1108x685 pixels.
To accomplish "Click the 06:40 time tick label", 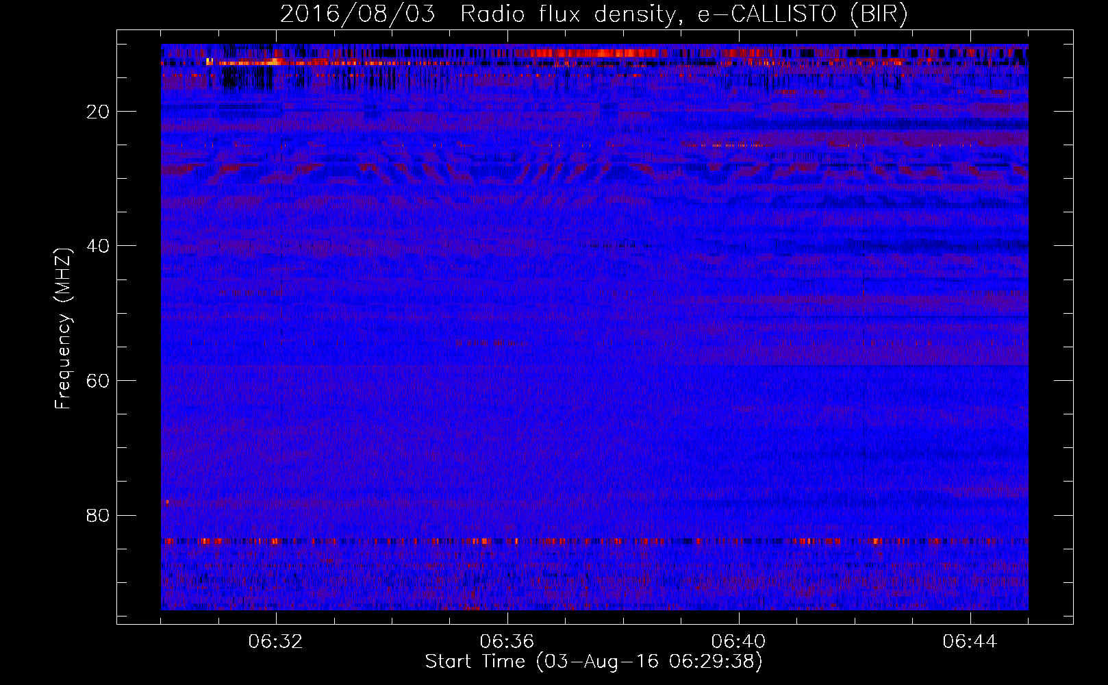I will tap(738, 642).
